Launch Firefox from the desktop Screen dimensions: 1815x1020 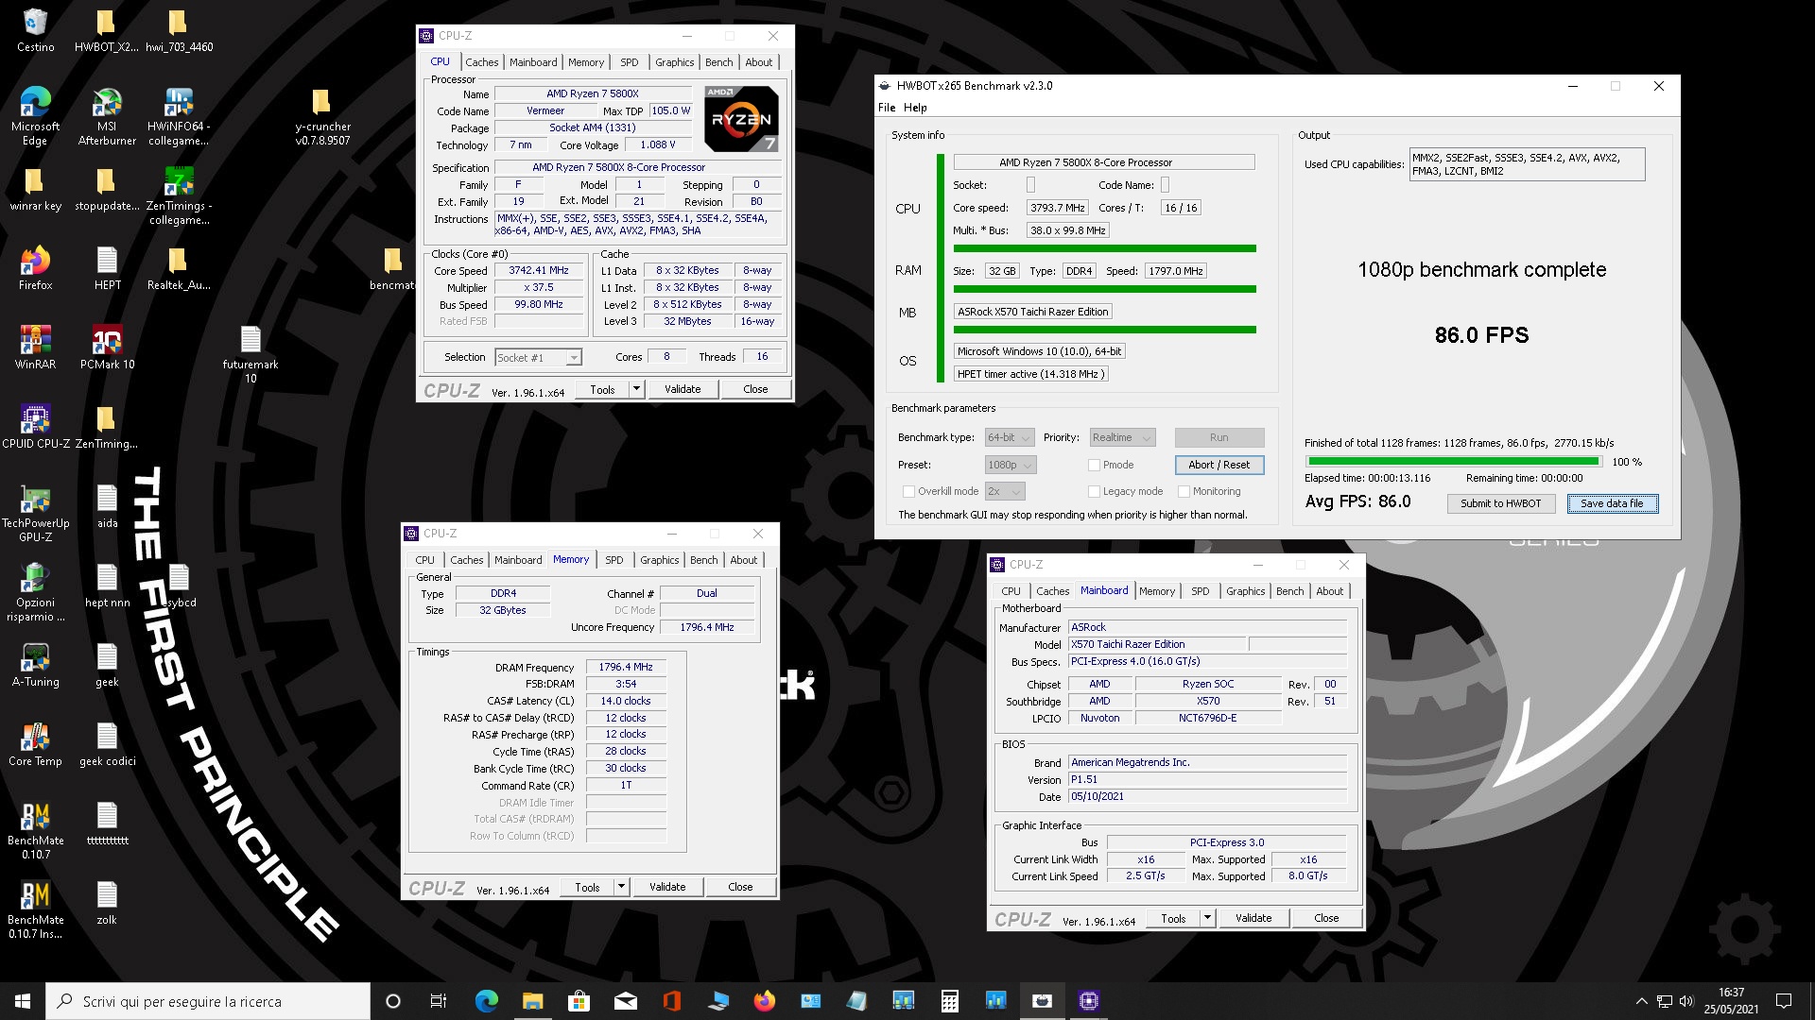point(35,267)
